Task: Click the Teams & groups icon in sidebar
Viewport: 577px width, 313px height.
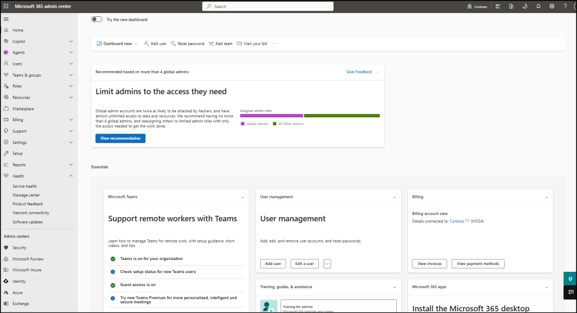Action: pos(6,75)
